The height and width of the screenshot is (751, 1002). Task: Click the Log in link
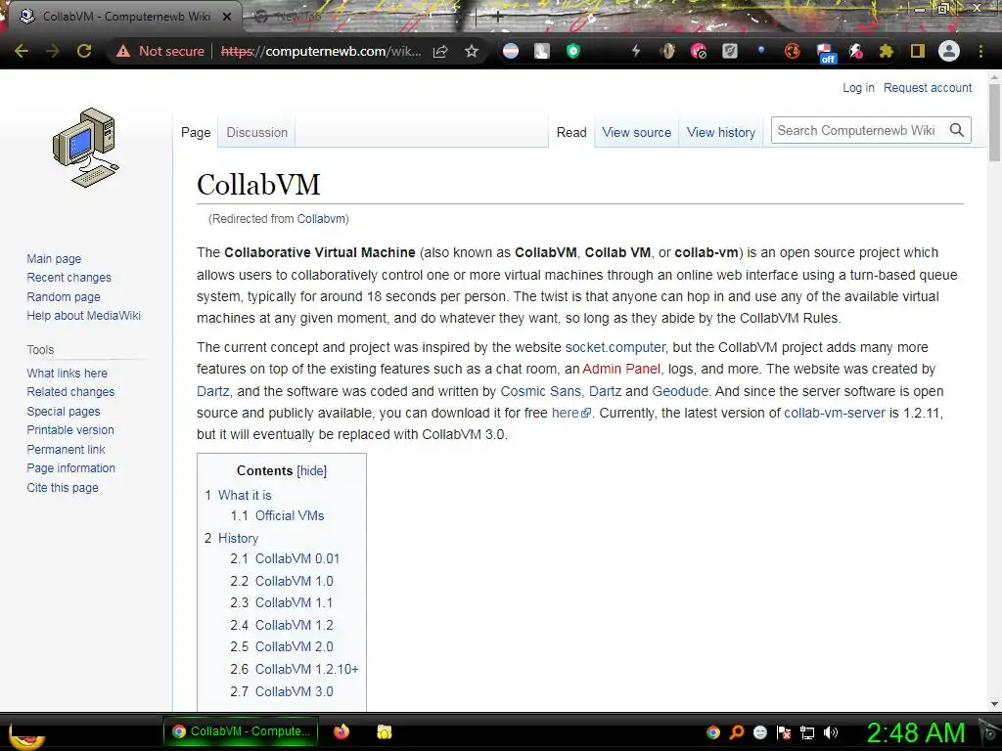click(858, 87)
